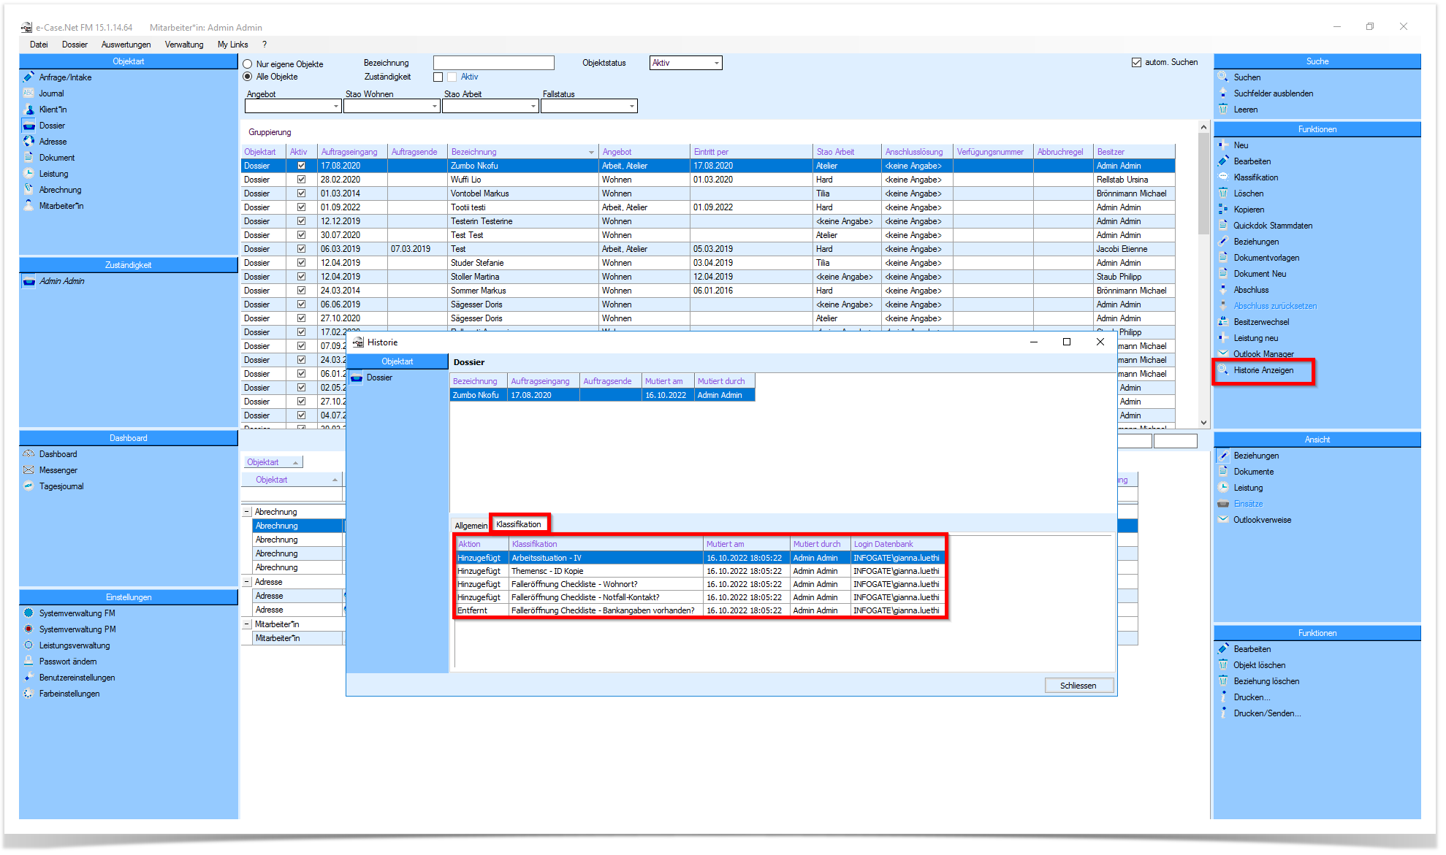Click Suchfelder ausblenden link
Viewport: 1446px width, 855px height.
[x=1273, y=93]
